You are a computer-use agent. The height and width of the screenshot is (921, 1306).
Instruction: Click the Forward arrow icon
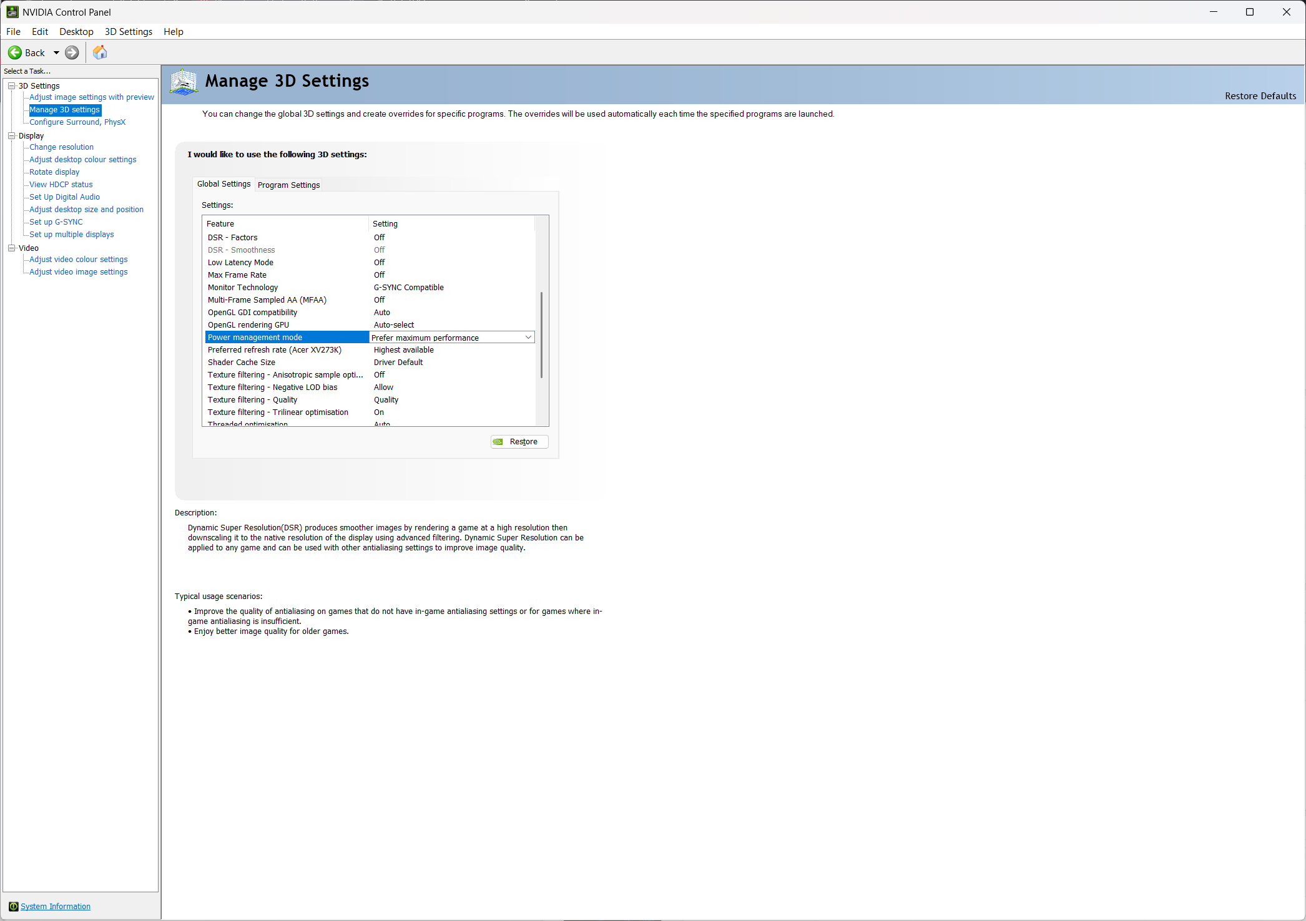point(72,53)
